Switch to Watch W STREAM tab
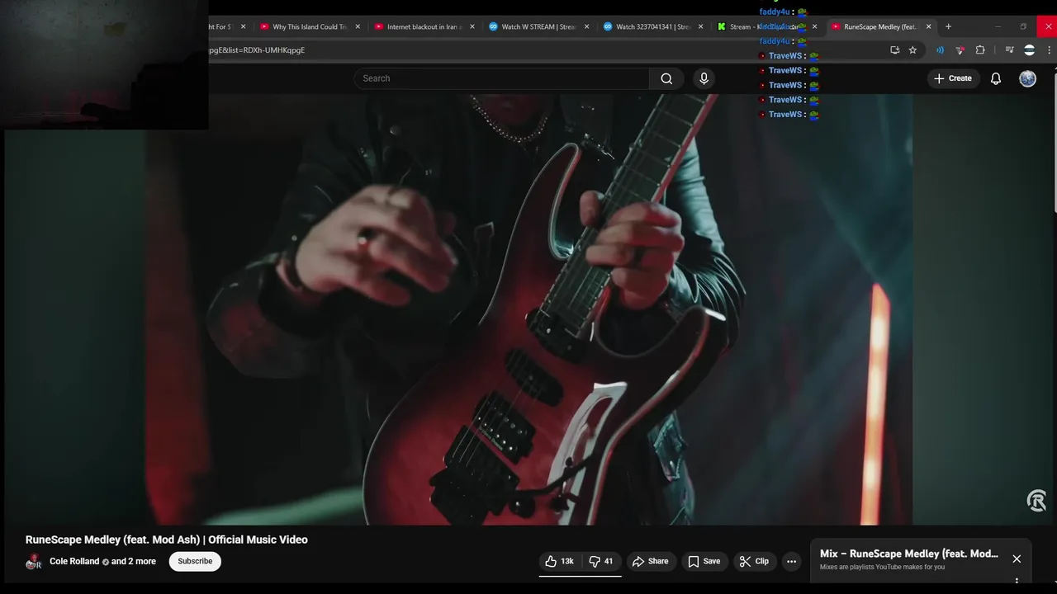The width and height of the screenshot is (1057, 594). (x=538, y=26)
